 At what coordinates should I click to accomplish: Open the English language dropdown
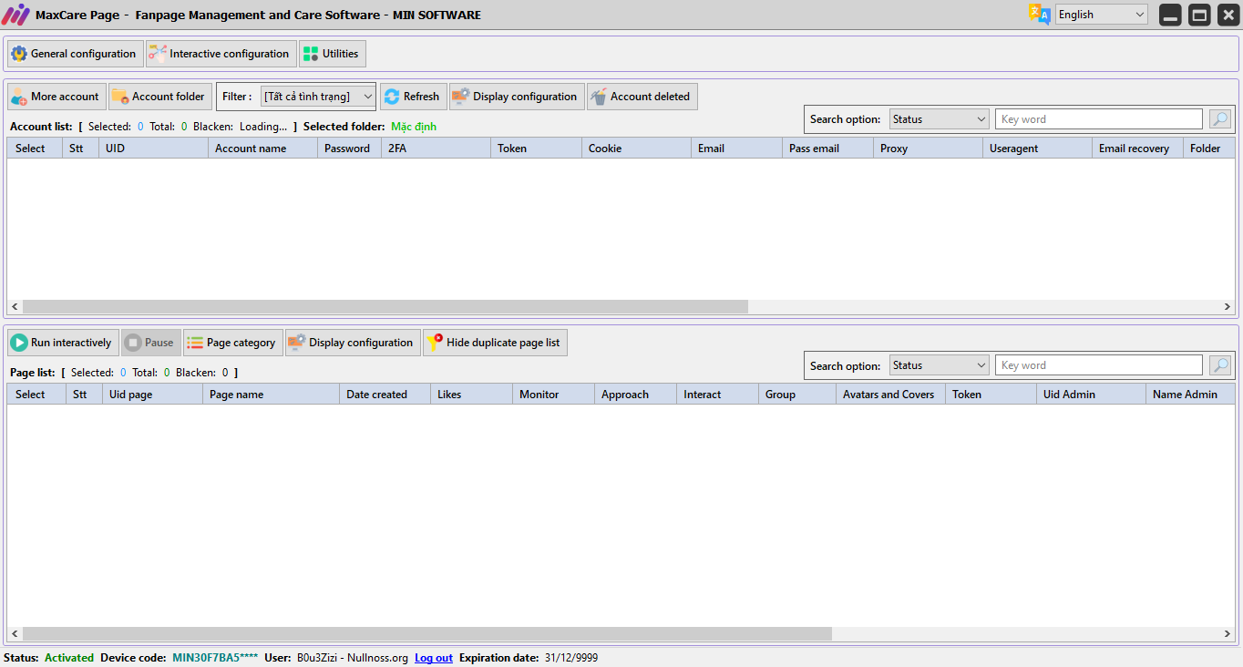tap(1102, 15)
